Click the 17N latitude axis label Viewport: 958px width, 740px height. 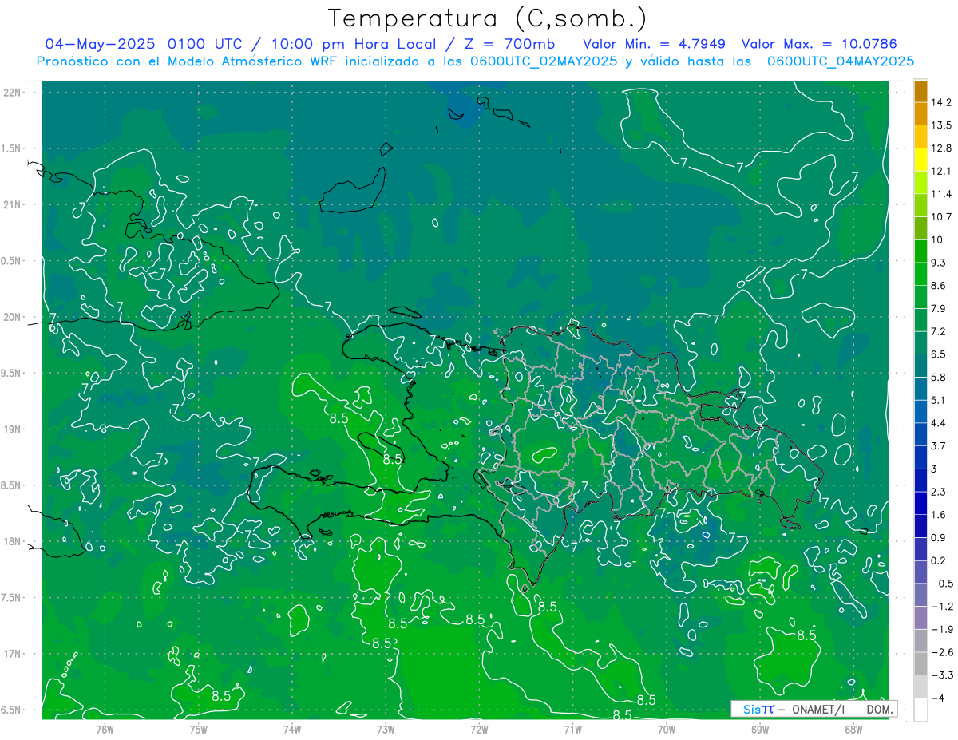pyautogui.click(x=11, y=654)
